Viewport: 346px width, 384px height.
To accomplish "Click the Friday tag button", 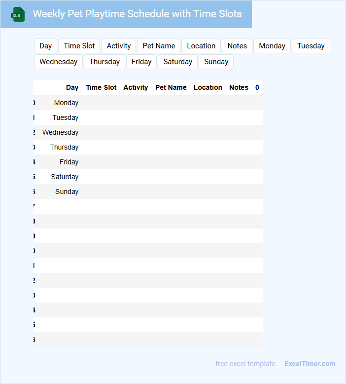I will [141, 62].
